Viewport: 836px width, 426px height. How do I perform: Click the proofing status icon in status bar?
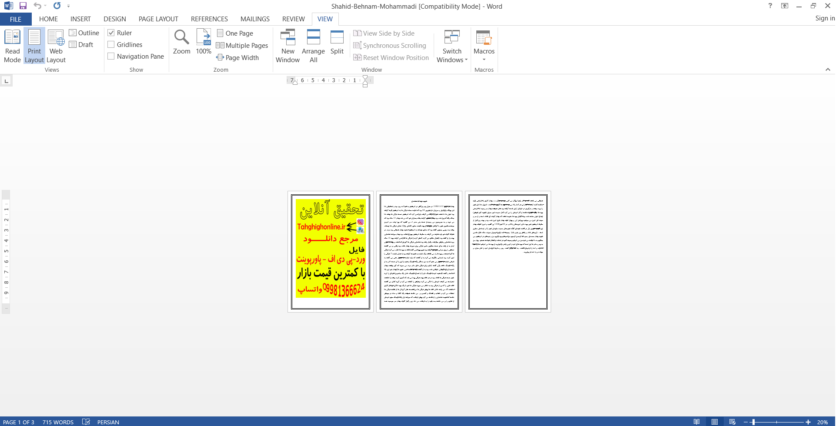86,422
